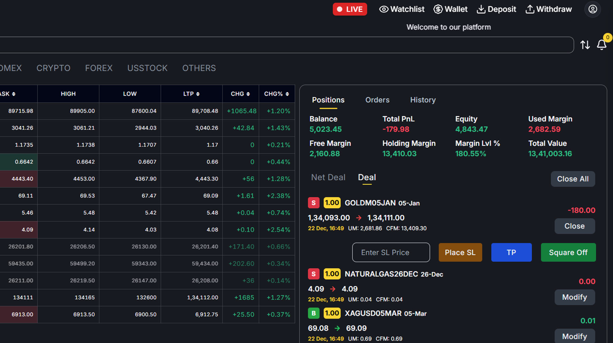The height and width of the screenshot is (343, 613).
Task: Click the Place SL button
Action: click(460, 252)
